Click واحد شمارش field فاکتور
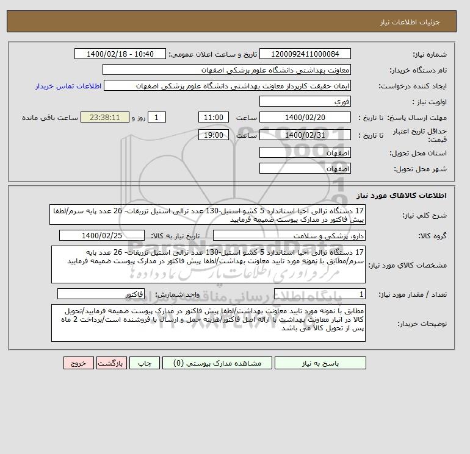470x454 pixels. pos(101,294)
